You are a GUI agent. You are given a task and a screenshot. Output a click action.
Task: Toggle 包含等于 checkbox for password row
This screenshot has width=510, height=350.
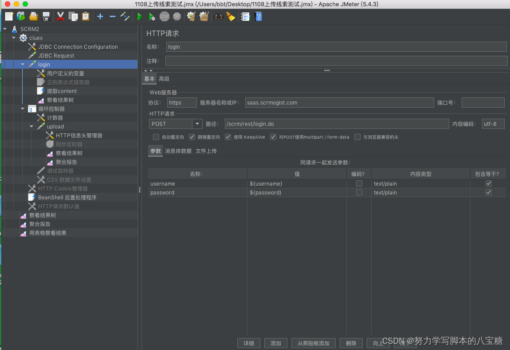pyautogui.click(x=489, y=192)
